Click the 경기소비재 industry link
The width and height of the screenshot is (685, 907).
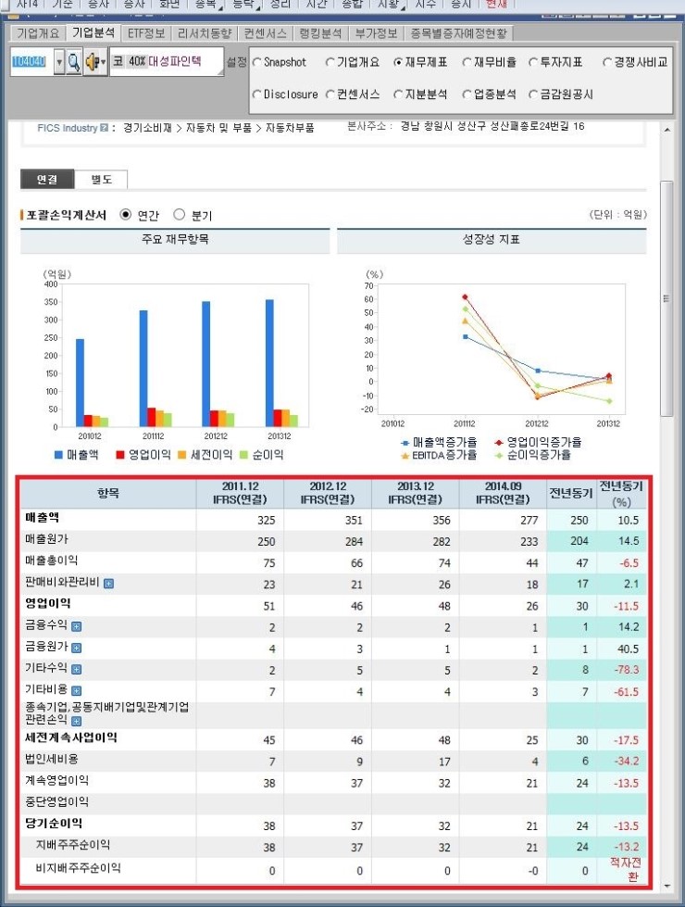tap(147, 128)
